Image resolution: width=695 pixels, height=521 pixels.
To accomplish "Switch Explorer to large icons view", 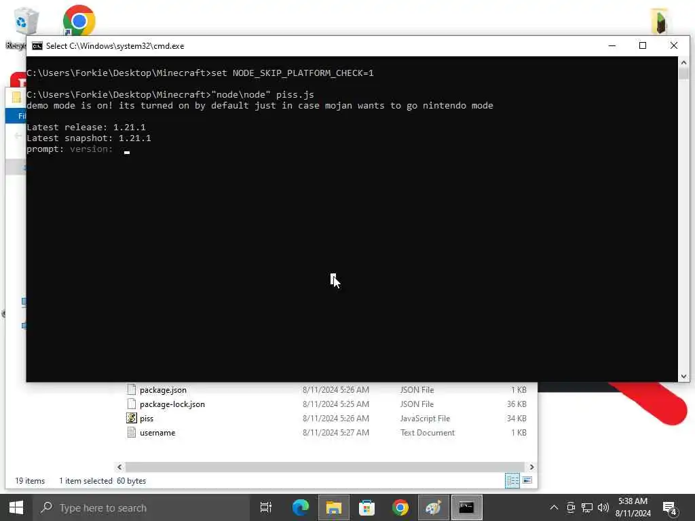I will (527, 481).
